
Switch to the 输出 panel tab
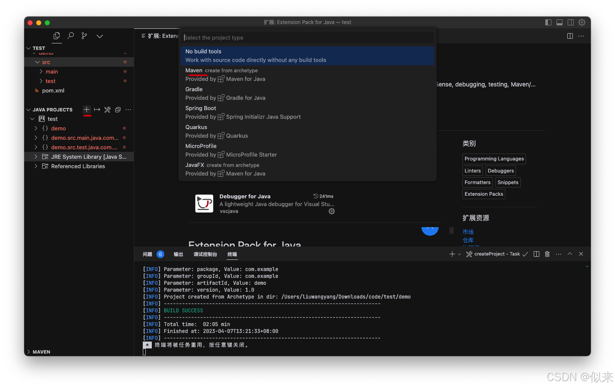pos(178,254)
